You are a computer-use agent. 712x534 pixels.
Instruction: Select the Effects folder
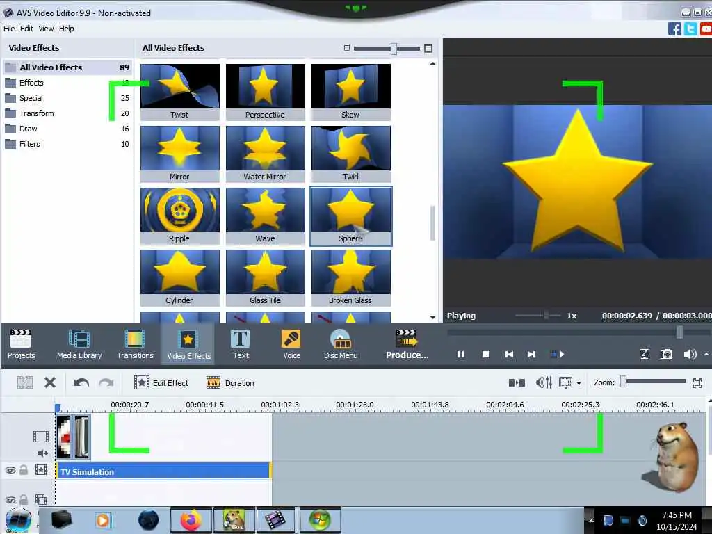click(x=67, y=83)
